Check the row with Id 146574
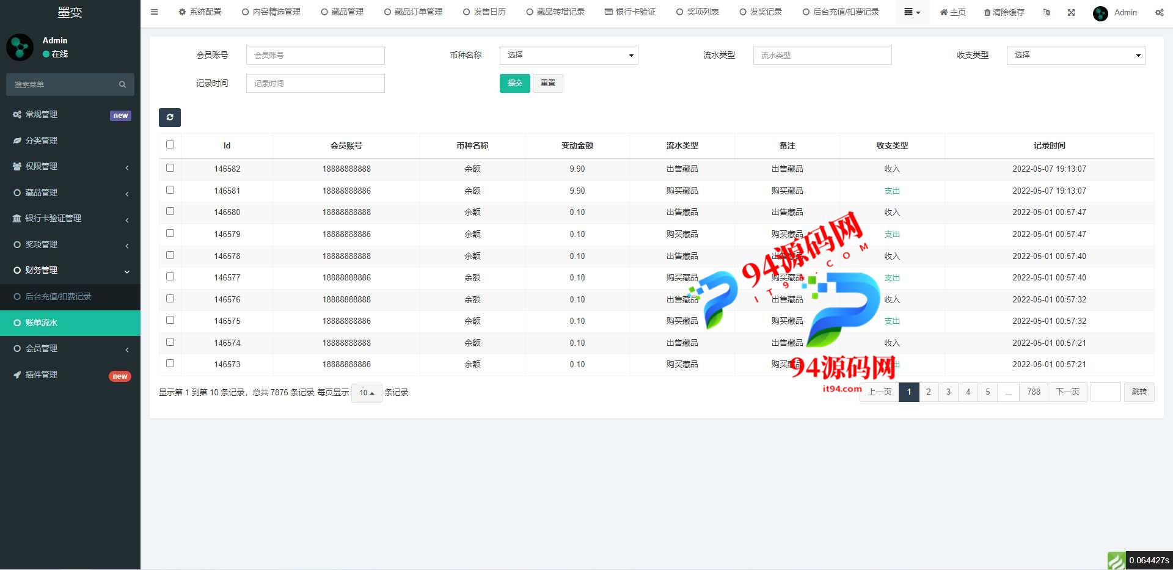Screen dimensions: 1173x570 pyautogui.click(x=170, y=342)
